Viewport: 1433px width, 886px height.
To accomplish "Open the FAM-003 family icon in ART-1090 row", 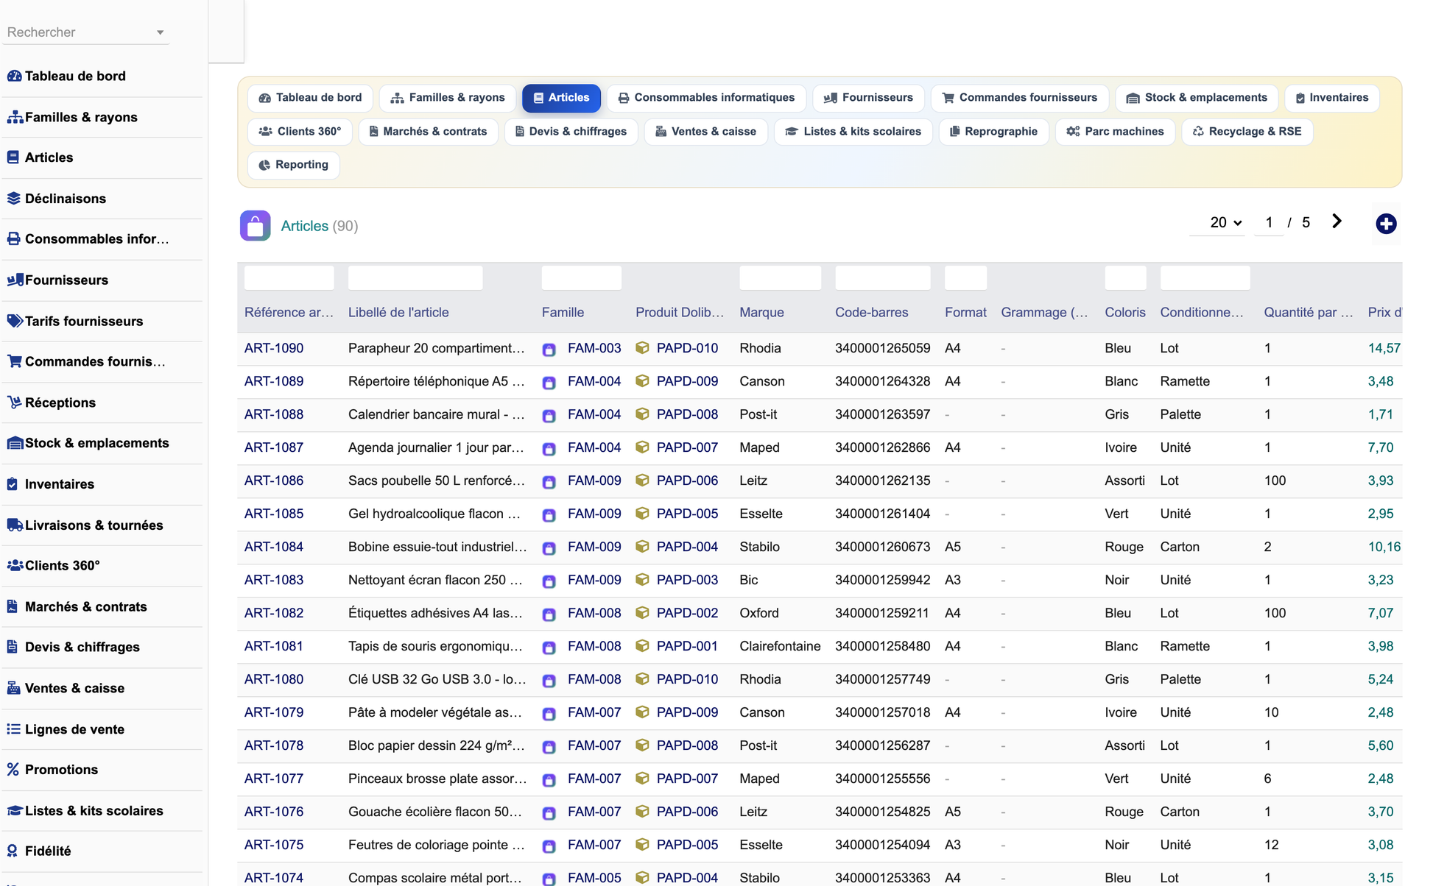I will click(549, 349).
